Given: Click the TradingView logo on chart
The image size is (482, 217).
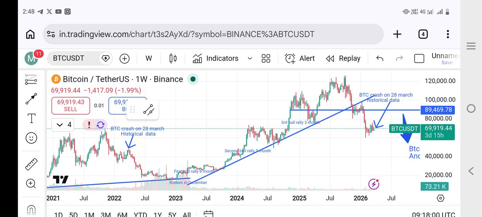Looking at the screenshot, I should pos(61,180).
